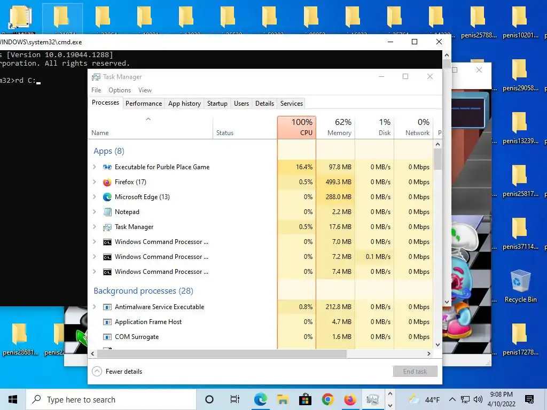Switch to the Startup tab
547x410 pixels.
(x=217, y=104)
